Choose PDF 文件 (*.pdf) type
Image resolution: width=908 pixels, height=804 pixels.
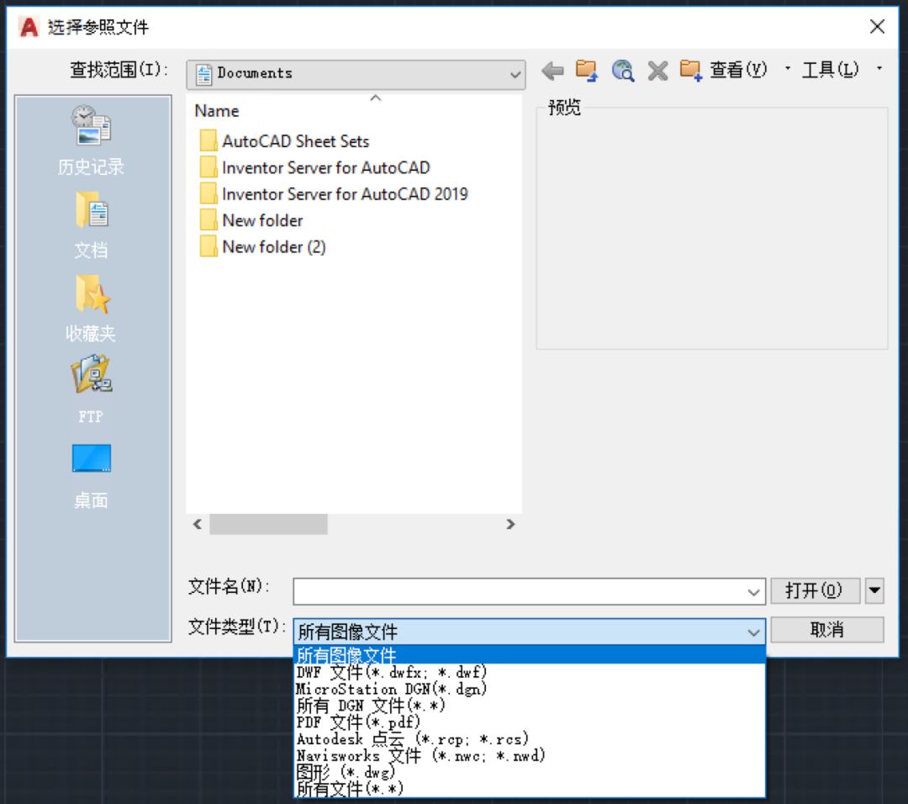coord(530,722)
